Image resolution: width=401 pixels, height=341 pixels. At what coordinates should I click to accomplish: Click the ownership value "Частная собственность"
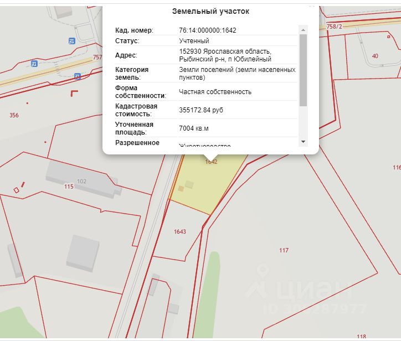pyautogui.click(x=215, y=92)
